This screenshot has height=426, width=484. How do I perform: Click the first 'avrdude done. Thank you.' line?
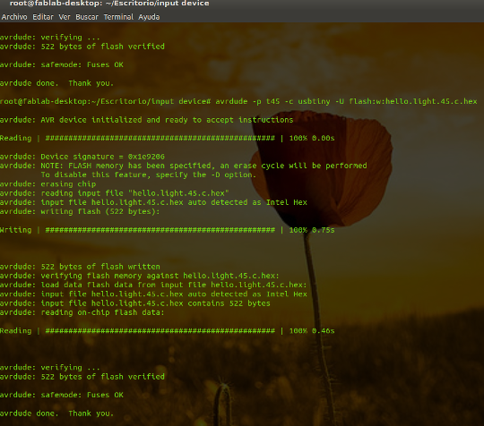56,83
